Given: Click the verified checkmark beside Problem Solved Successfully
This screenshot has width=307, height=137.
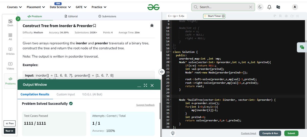Looking at the screenshot, I should [x=71, y=104].
